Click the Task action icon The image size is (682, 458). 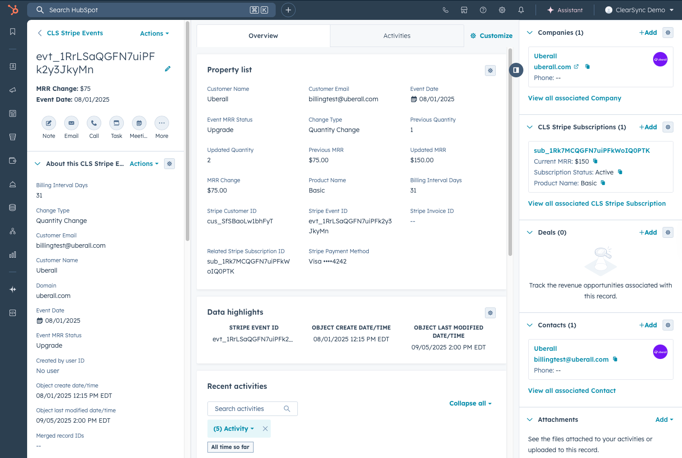tap(117, 123)
